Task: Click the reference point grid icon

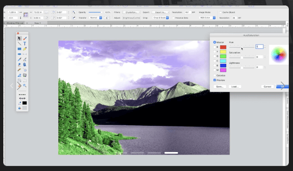Action: (x=26, y=15)
